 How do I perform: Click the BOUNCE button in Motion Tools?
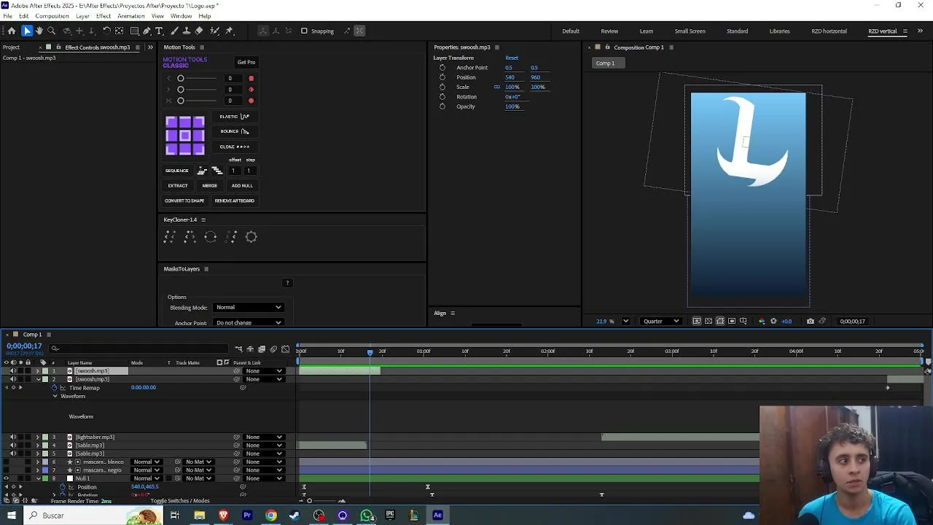tap(235, 131)
